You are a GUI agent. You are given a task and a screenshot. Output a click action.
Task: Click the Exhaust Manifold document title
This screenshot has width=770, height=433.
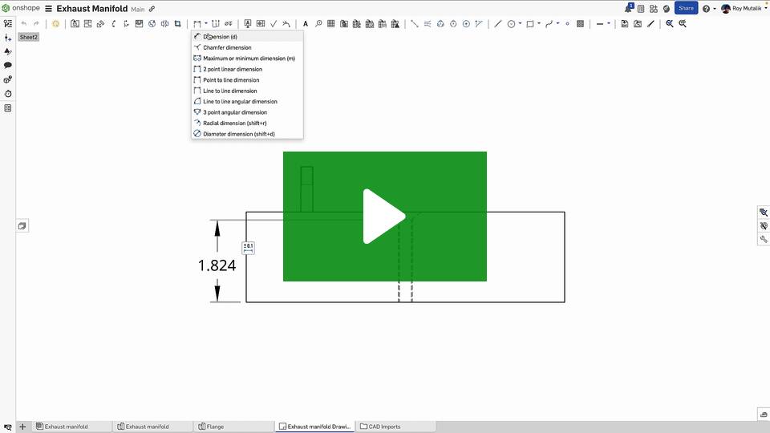(91, 9)
